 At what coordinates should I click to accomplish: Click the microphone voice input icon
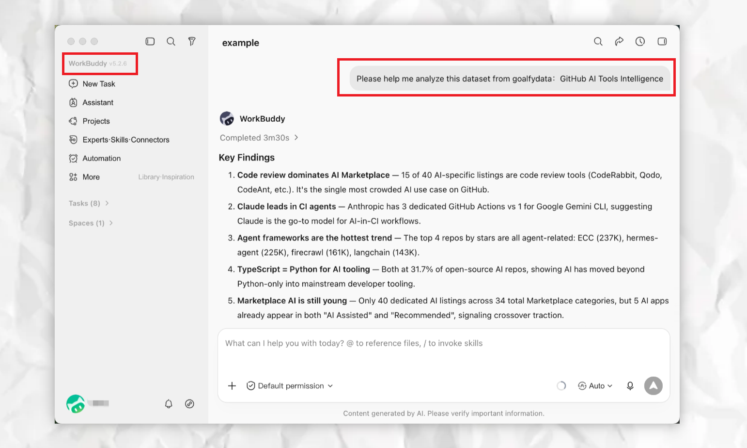(630, 386)
